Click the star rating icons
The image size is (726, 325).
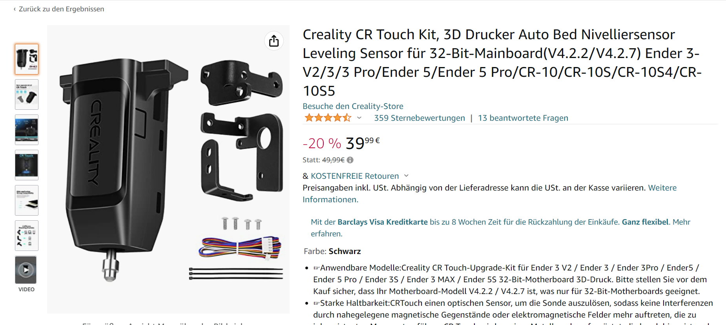coord(328,118)
